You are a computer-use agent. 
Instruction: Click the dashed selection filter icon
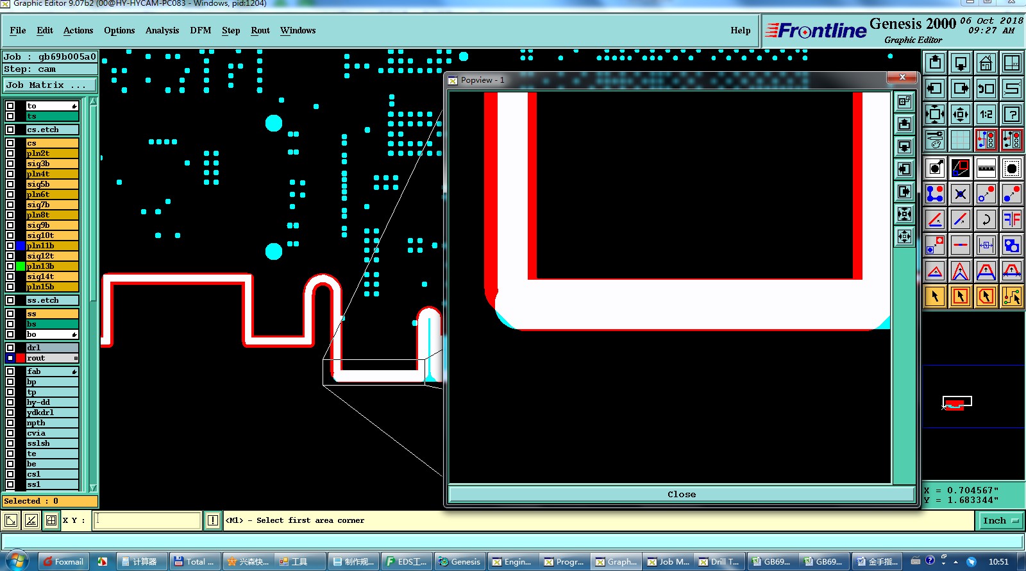(1012, 169)
